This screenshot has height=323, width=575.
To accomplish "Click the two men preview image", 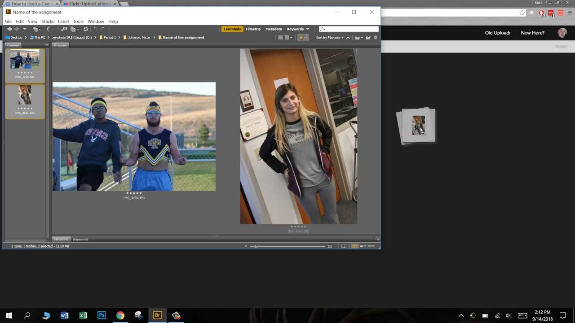I will [134, 136].
